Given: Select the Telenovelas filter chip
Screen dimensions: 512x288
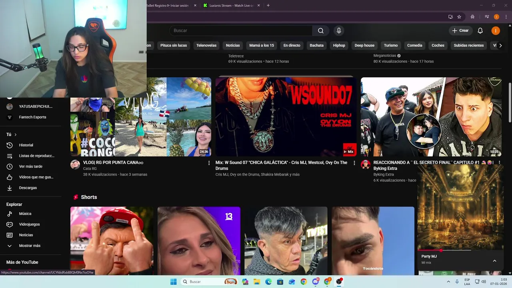Looking at the screenshot, I should coord(206,46).
